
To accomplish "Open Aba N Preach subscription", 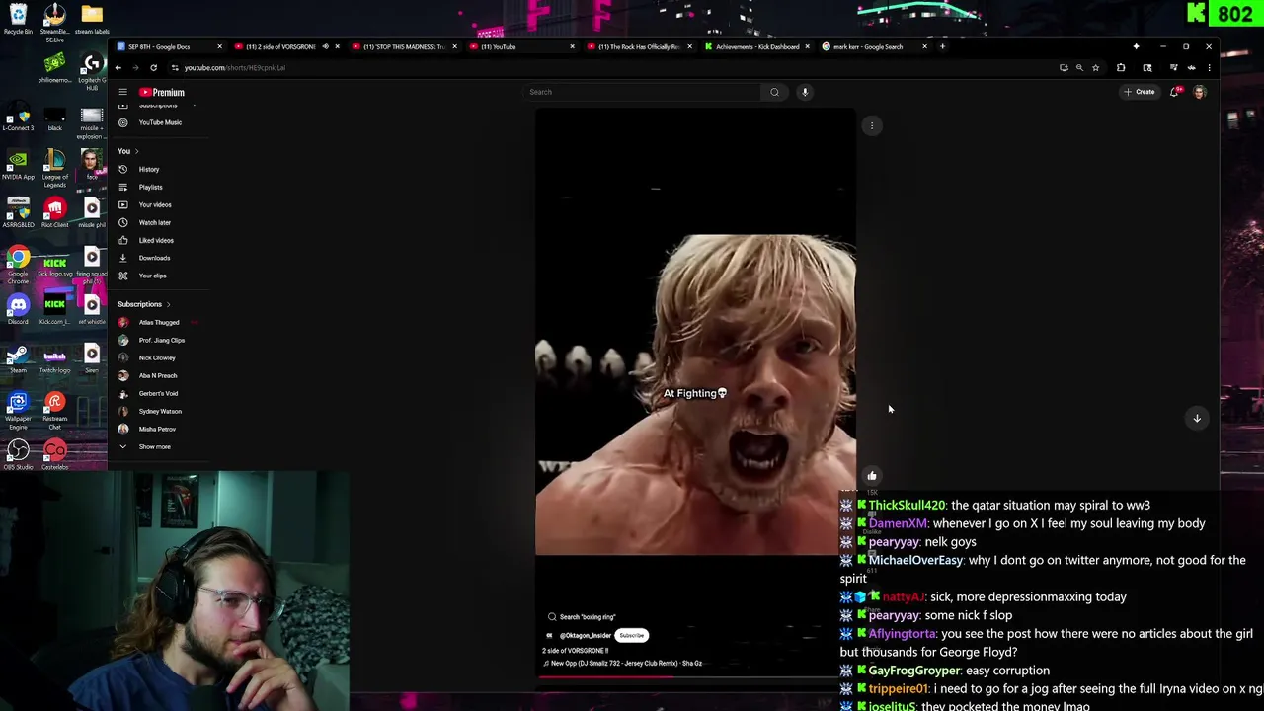I will 157,375.
